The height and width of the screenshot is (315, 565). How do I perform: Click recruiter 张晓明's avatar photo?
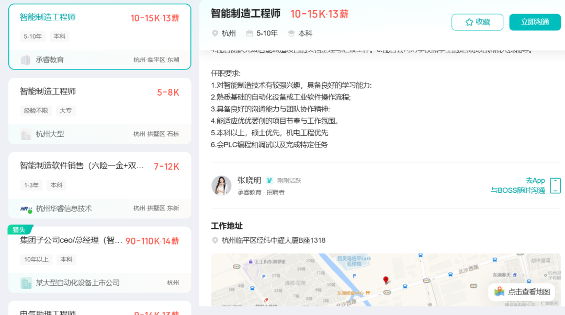click(x=221, y=185)
